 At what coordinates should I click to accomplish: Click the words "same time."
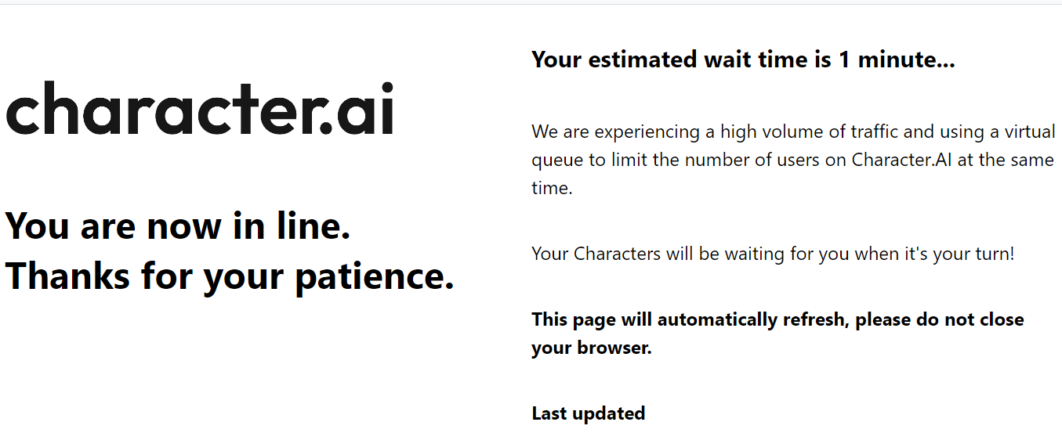click(1019, 160)
